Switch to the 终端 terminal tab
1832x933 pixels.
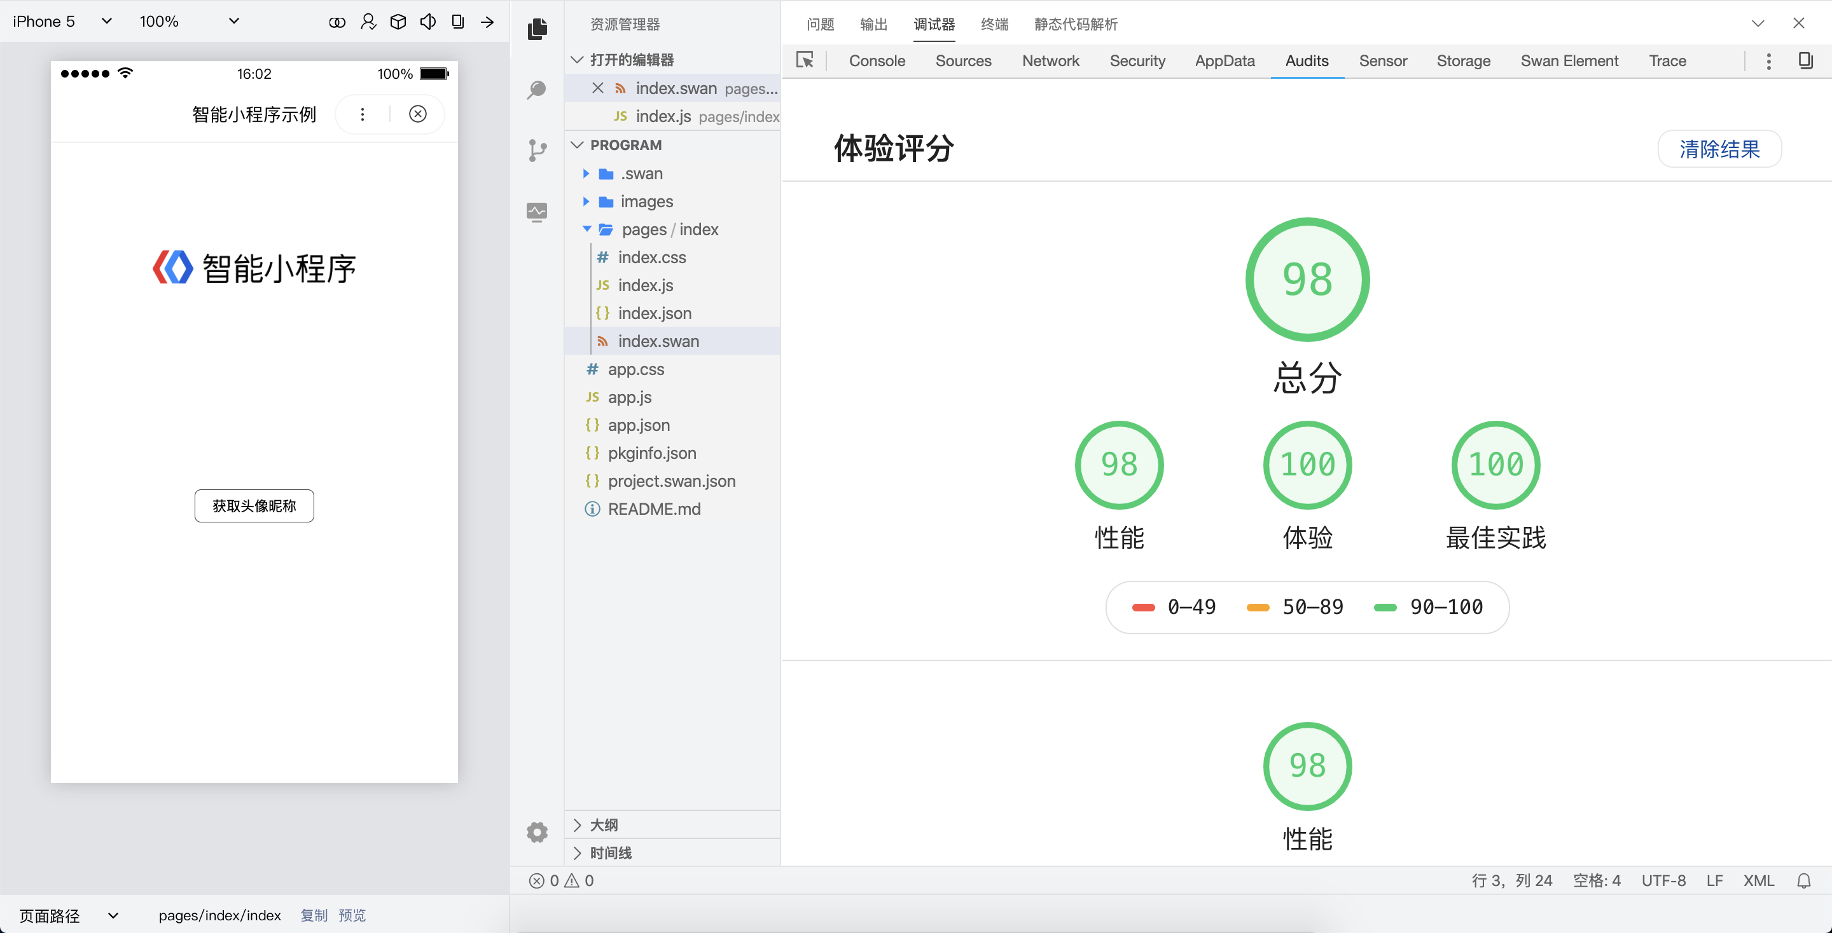994,24
